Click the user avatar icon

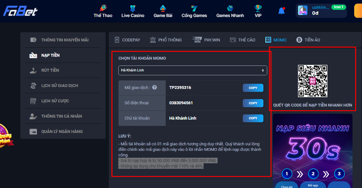(303, 10)
